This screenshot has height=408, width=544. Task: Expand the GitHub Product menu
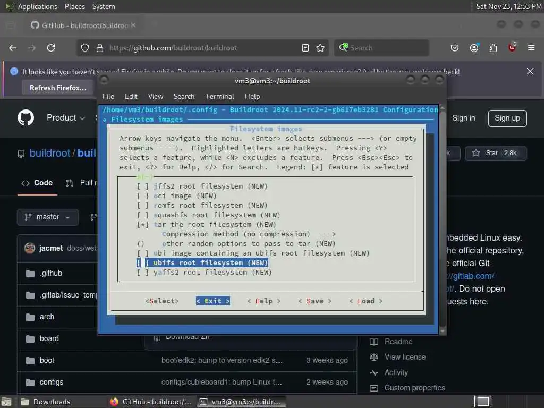[x=66, y=118]
